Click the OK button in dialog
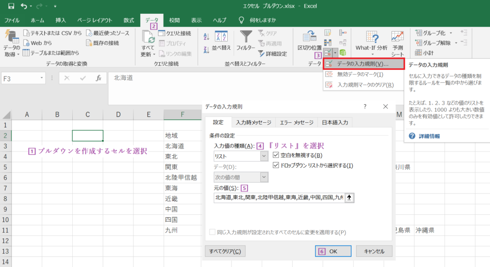This screenshot has width=490, height=267. (x=333, y=251)
